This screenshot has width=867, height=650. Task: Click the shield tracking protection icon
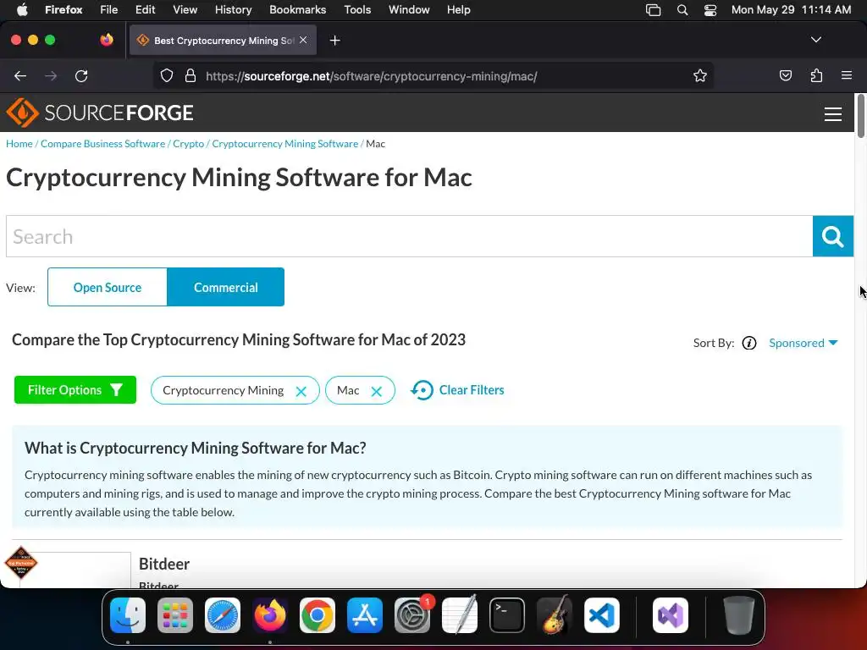[167, 75]
